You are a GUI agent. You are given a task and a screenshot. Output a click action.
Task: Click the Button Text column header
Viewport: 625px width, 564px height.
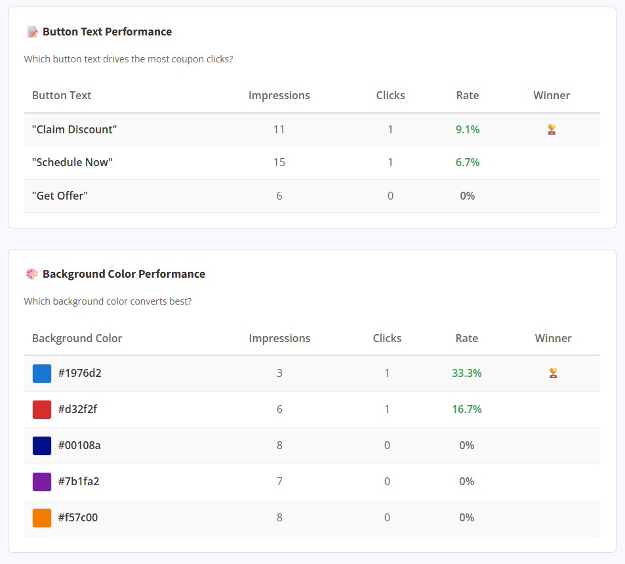[62, 95]
